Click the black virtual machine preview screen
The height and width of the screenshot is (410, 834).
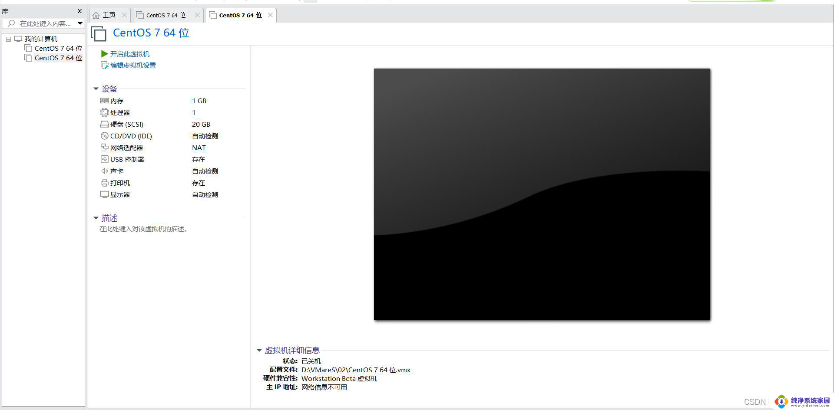point(542,194)
